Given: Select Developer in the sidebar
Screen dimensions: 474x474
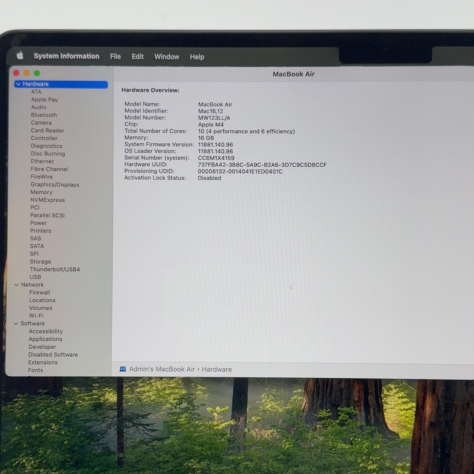Looking at the screenshot, I should click(x=42, y=347).
